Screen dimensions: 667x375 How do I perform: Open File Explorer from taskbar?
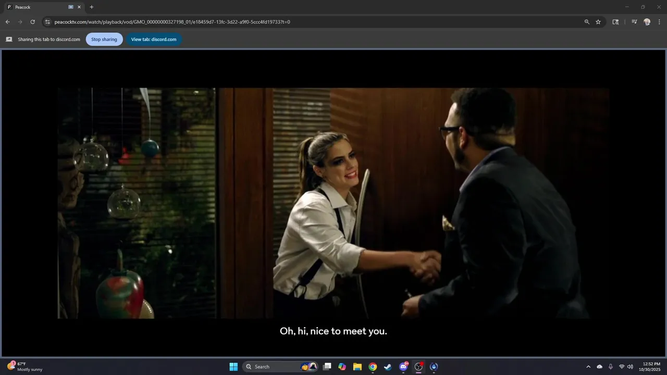pyautogui.click(x=357, y=367)
